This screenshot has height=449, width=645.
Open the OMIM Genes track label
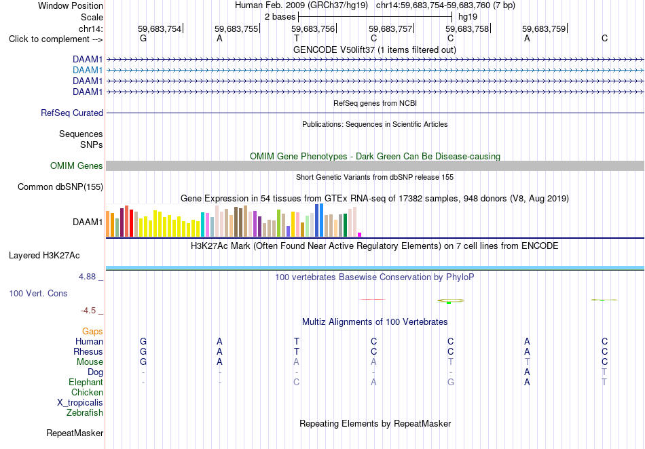pyautogui.click(x=77, y=166)
